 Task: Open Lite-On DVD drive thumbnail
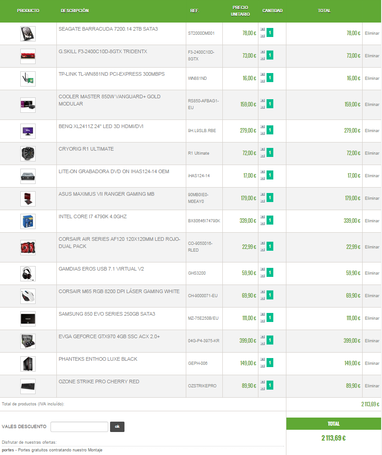coord(28,176)
